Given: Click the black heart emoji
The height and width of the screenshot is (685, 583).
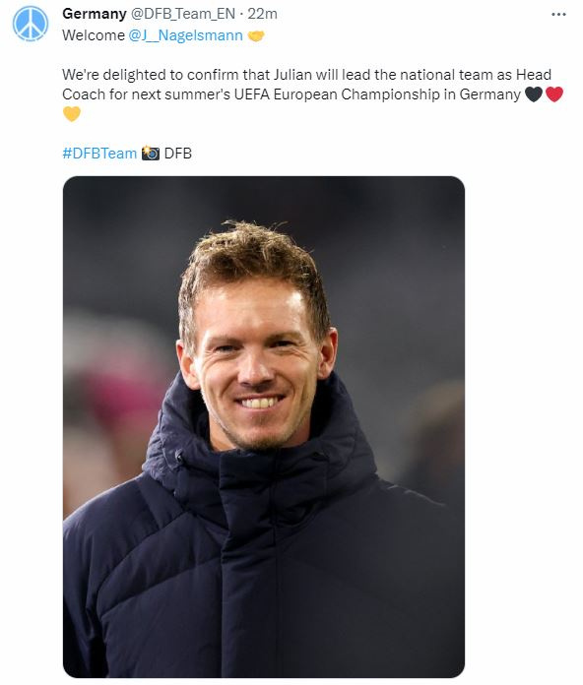Looking at the screenshot, I should tap(533, 93).
